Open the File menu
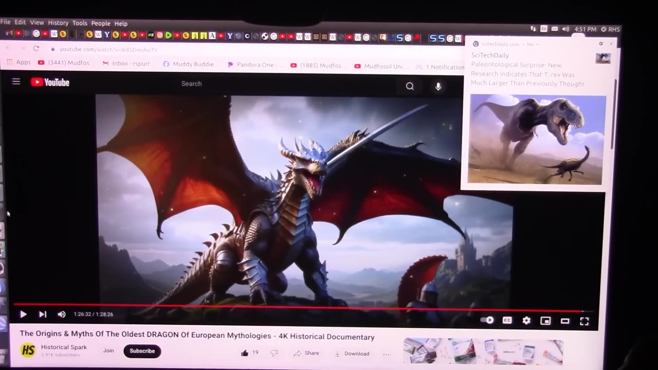Image resolution: width=658 pixels, height=370 pixels. pyautogui.click(x=6, y=22)
